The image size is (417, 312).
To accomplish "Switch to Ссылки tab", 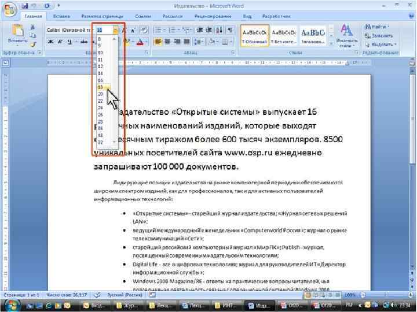I will click(143, 16).
